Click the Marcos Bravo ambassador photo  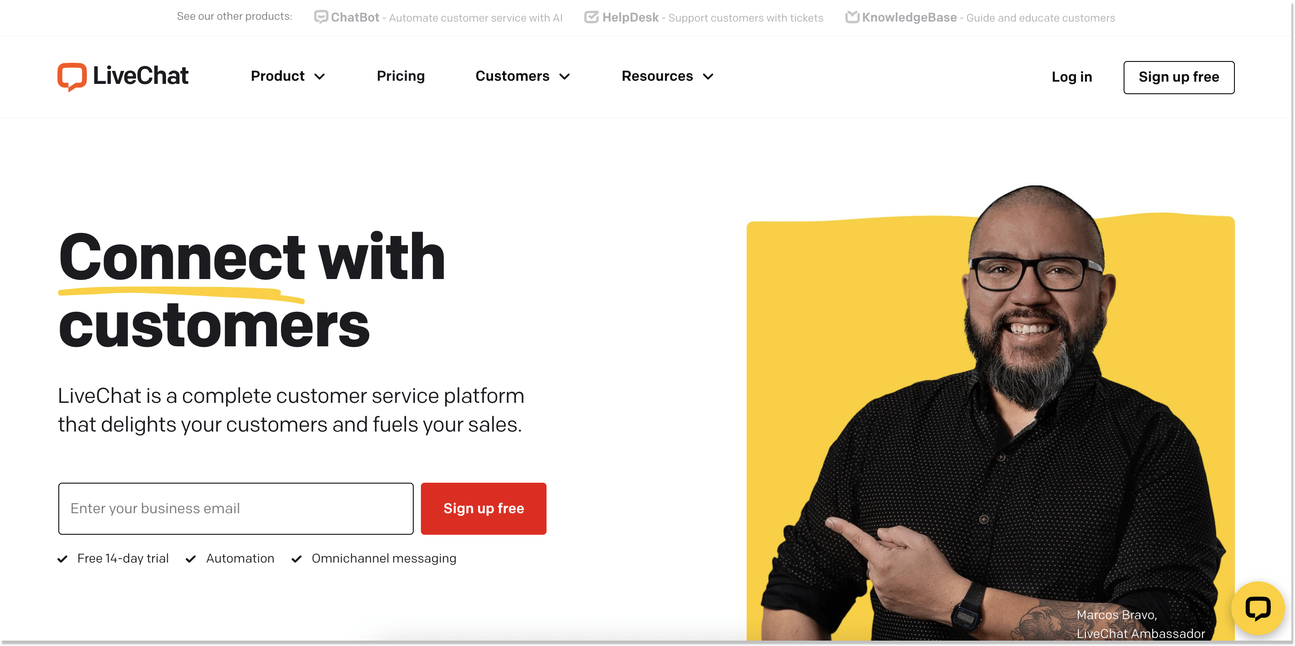coord(990,412)
